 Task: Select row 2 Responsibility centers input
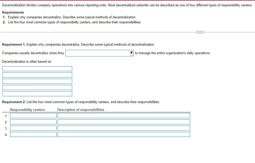[33, 122]
